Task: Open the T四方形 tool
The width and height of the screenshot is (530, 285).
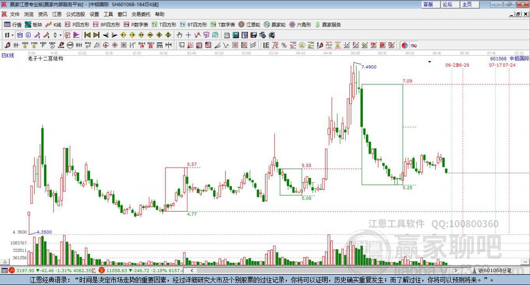Action: 164,25
